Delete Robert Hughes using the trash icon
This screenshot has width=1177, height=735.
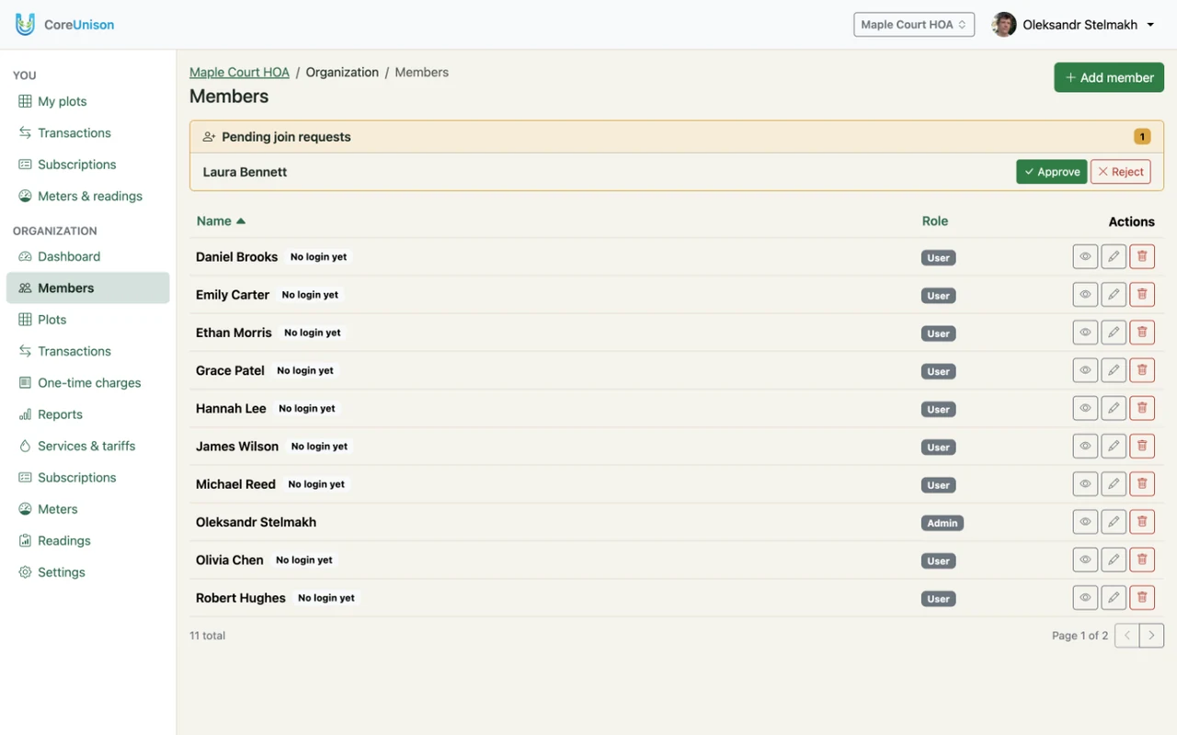(x=1142, y=598)
